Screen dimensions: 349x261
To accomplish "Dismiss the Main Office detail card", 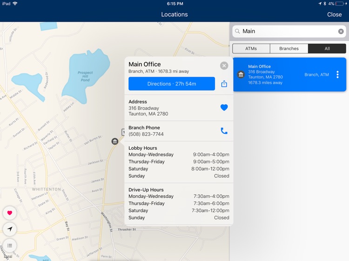I will click(x=224, y=65).
